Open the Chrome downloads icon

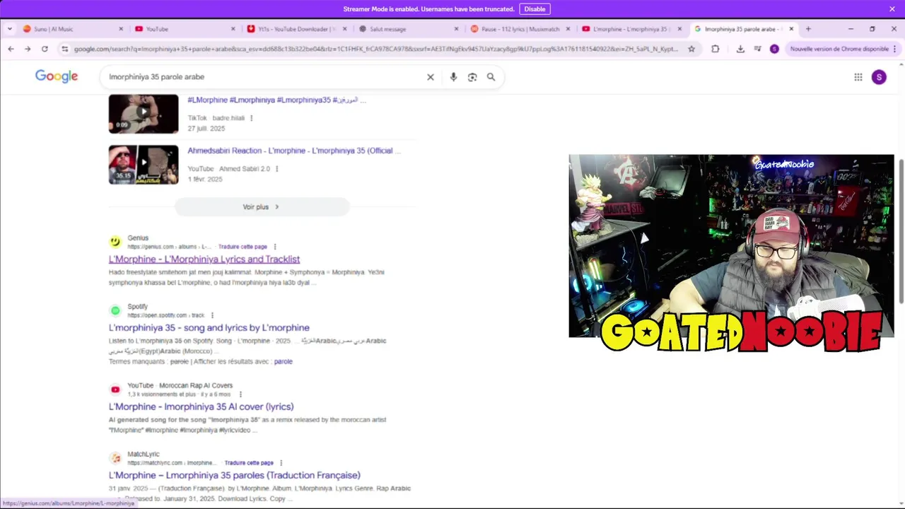pos(740,49)
